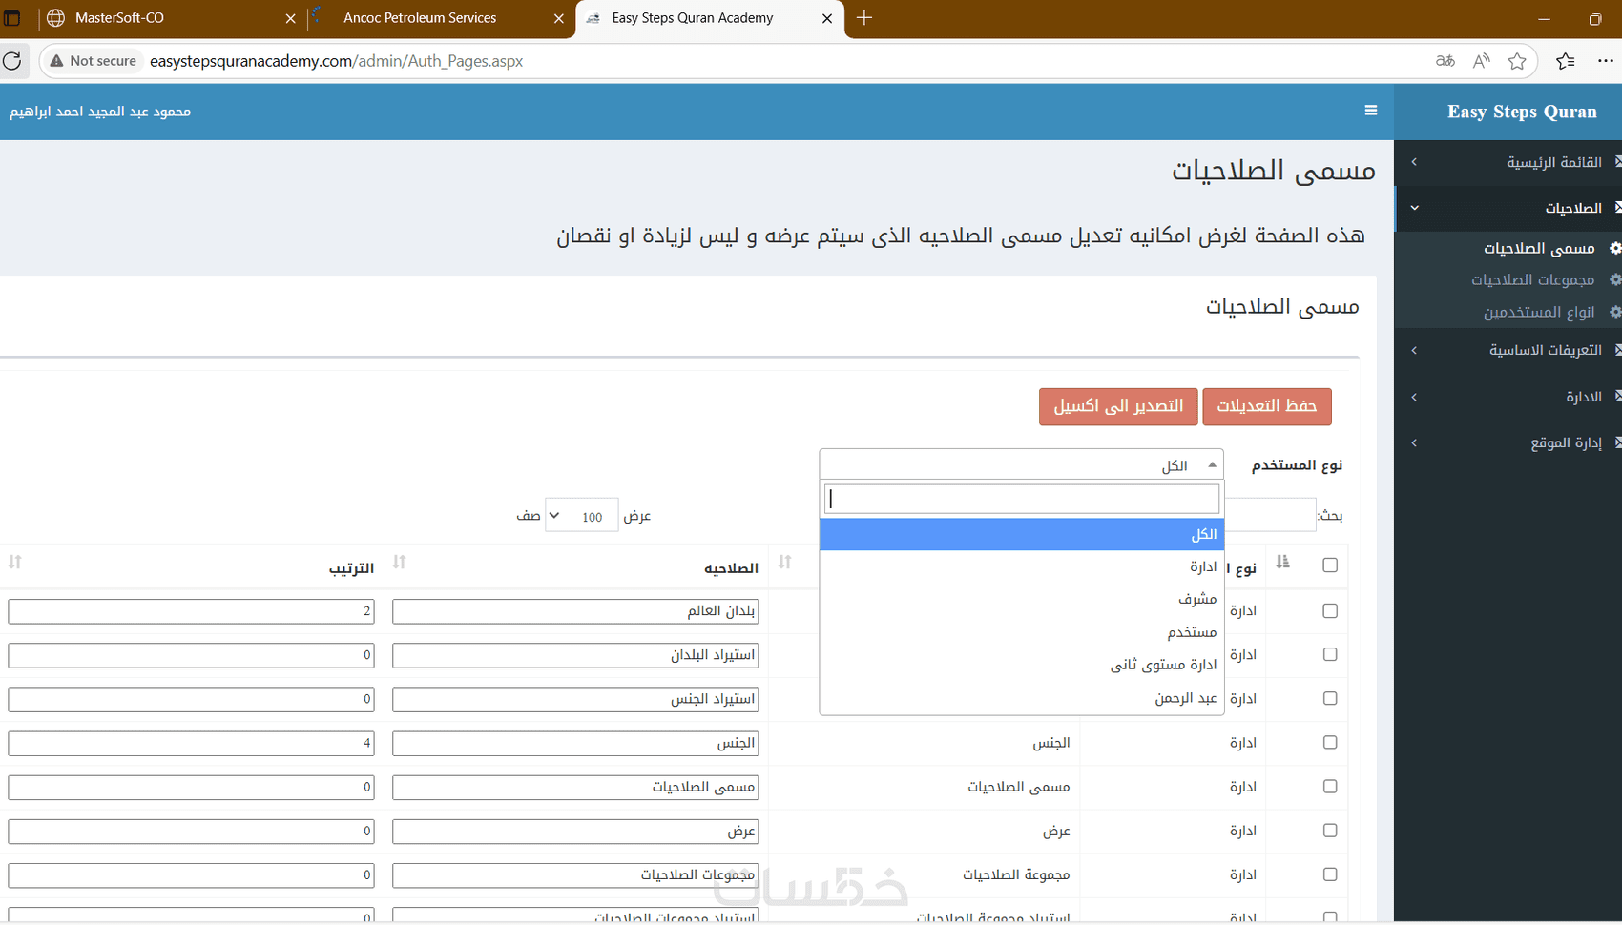The image size is (1622, 925).
Task: Edit the عرض permission name input field
Action: coord(575,831)
